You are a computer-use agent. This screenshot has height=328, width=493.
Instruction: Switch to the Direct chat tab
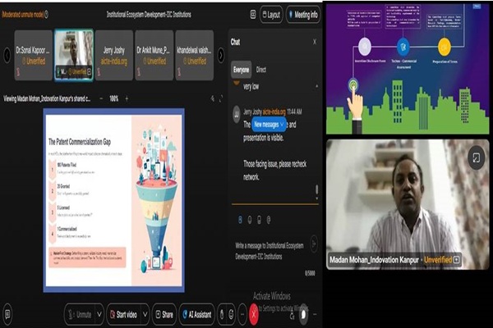[261, 71]
